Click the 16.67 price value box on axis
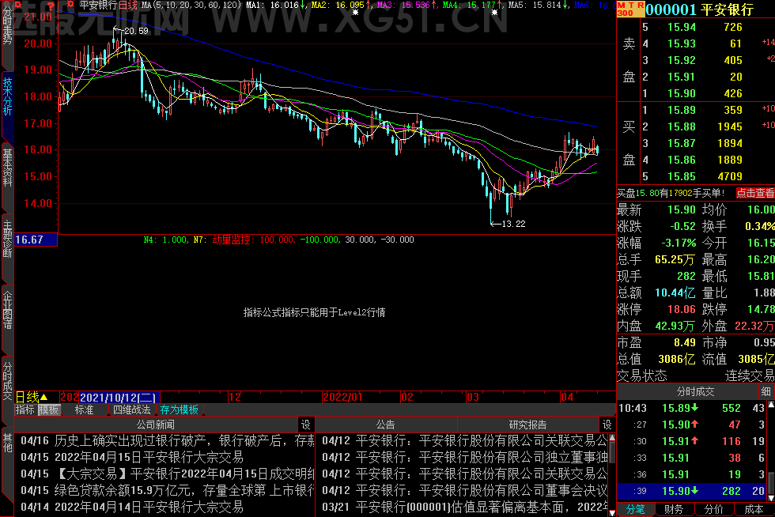The width and height of the screenshot is (775, 517). click(x=36, y=240)
